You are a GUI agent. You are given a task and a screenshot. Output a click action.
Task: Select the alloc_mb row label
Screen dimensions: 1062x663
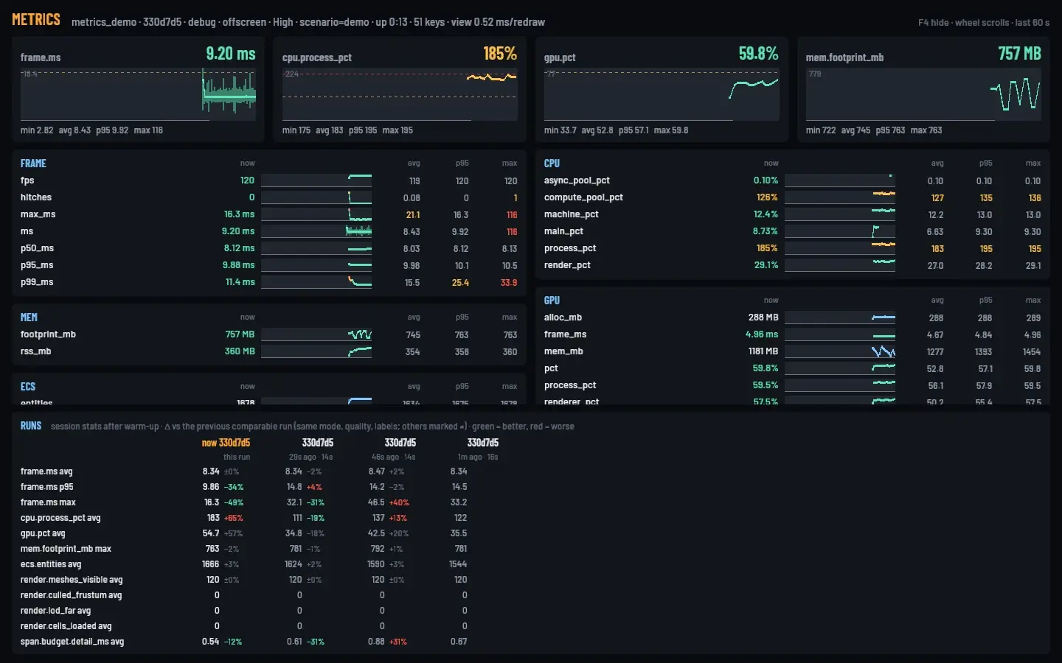(563, 318)
